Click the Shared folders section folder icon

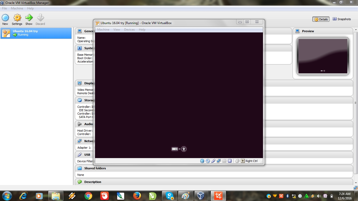pos(80,168)
